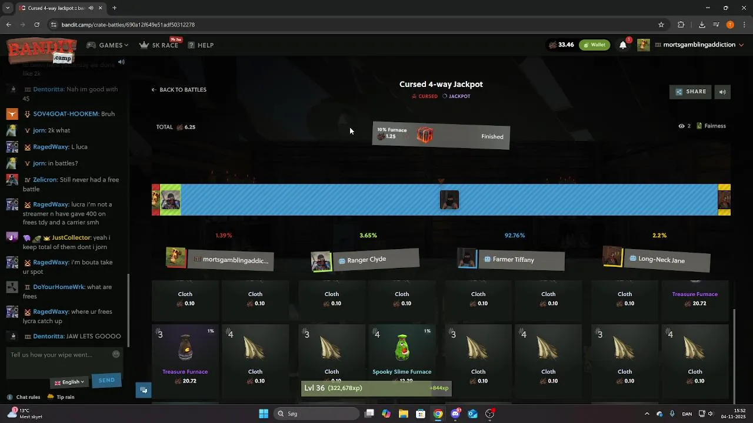This screenshot has height=423, width=753.
Task: Click the address bar URL
Action: [128, 25]
